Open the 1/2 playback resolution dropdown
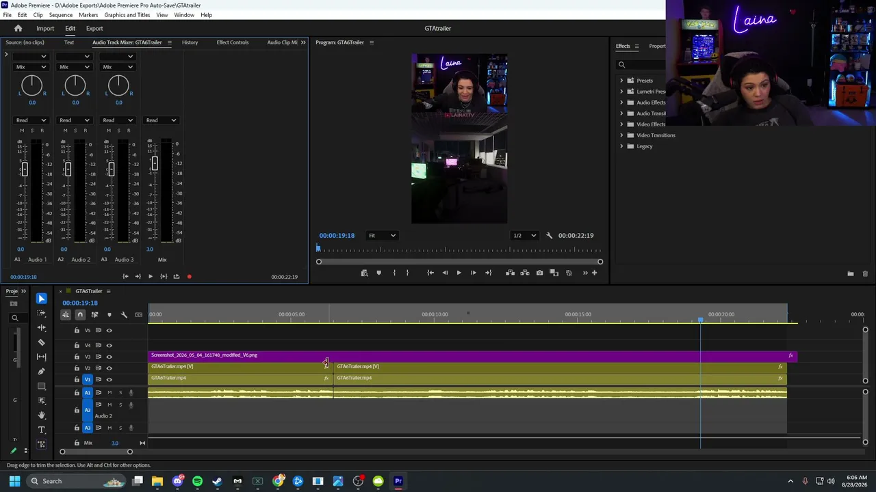876x492 pixels. click(525, 236)
